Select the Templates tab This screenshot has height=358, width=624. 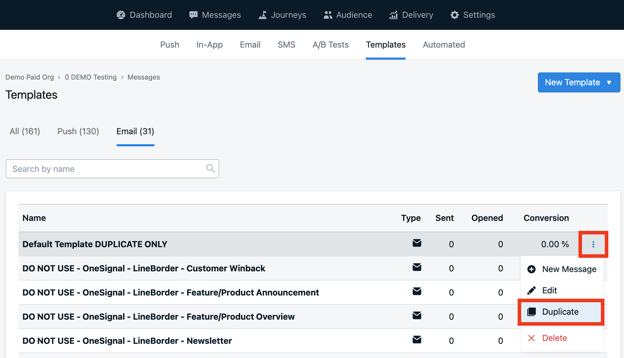(x=386, y=45)
